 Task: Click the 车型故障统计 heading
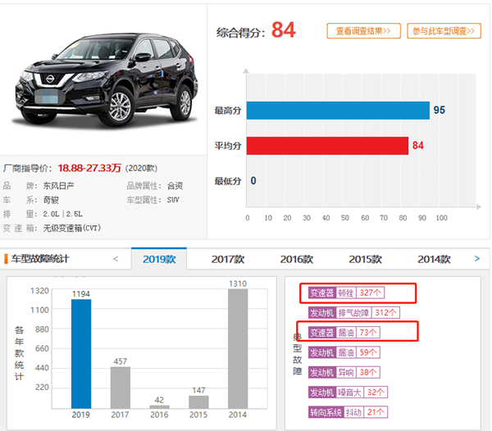click(40, 259)
